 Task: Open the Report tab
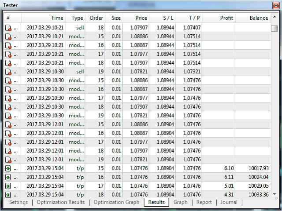pyautogui.click(x=204, y=202)
